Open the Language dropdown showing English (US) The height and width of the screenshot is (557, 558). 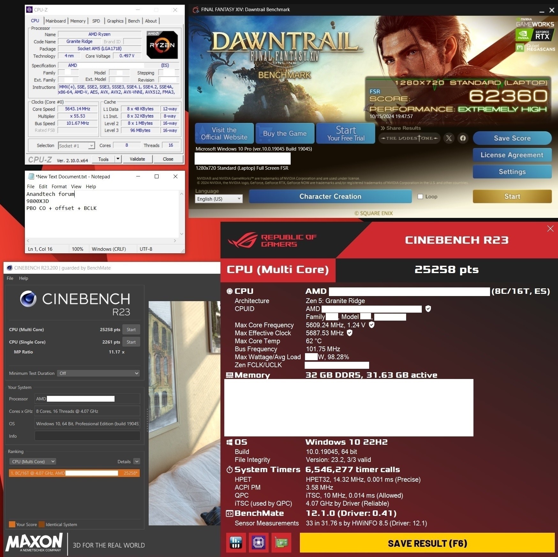tap(218, 198)
